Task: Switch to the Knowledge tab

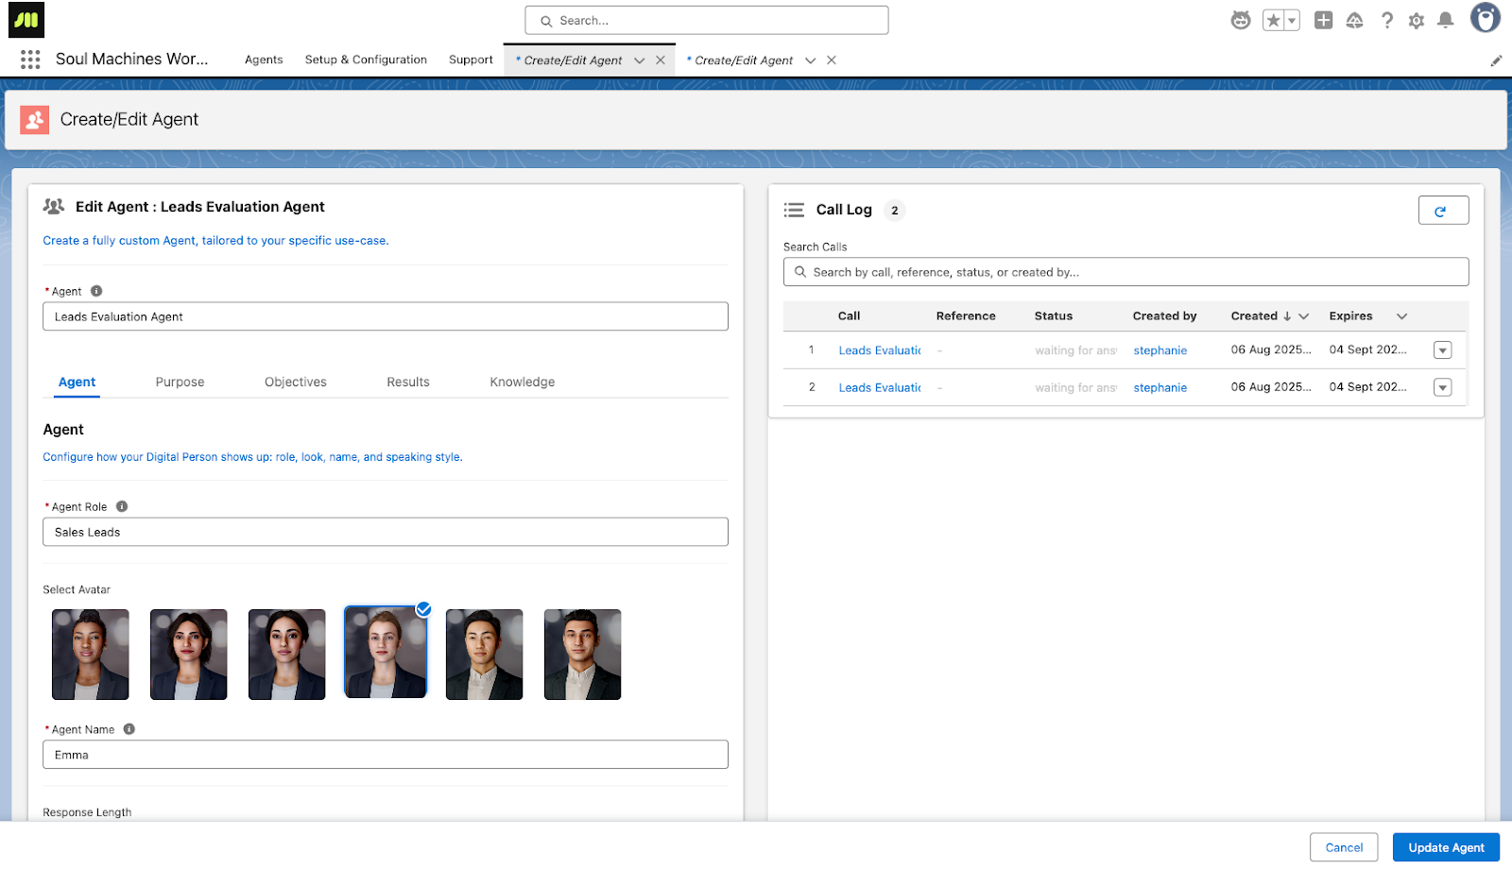Action: [x=523, y=382]
